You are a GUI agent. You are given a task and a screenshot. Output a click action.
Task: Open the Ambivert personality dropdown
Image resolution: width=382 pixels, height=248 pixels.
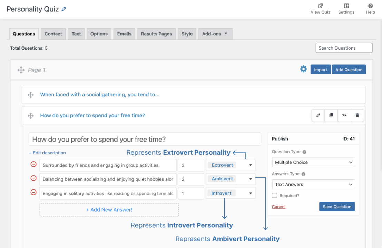(x=231, y=179)
